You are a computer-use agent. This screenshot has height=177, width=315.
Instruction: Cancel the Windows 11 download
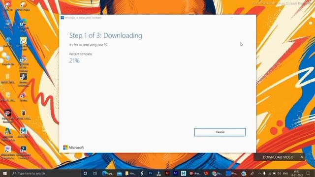[x=220, y=132]
